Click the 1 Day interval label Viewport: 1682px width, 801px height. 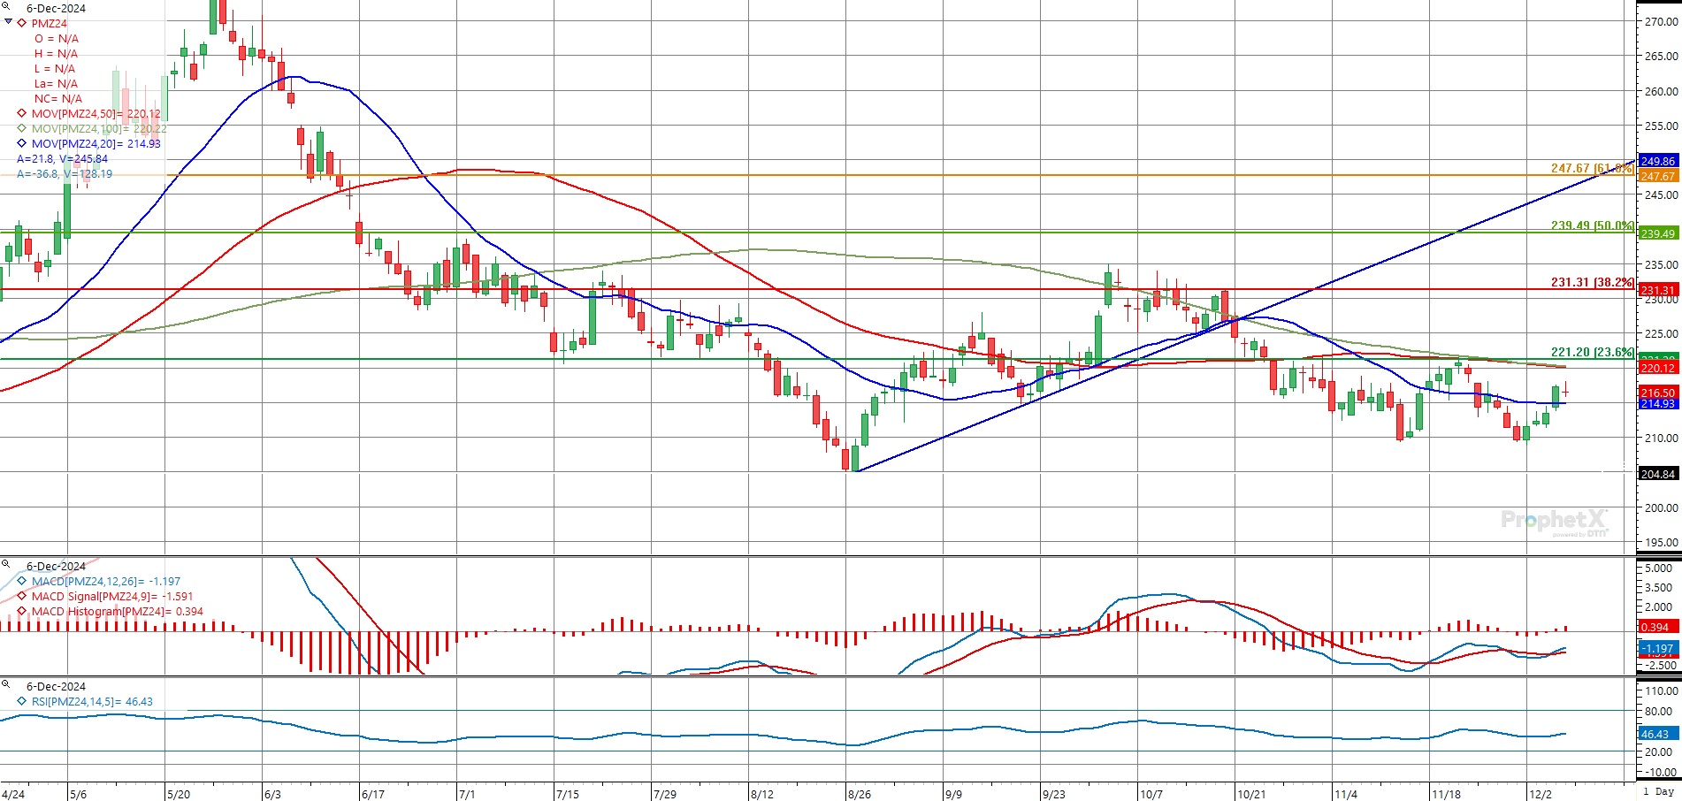tap(1658, 791)
